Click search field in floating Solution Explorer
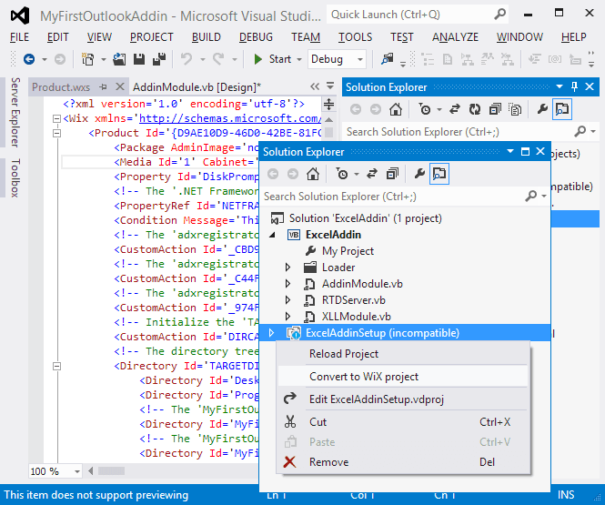This screenshot has width=605, height=505. [x=393, y=197]
